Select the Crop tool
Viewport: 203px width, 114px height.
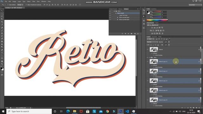2,22
